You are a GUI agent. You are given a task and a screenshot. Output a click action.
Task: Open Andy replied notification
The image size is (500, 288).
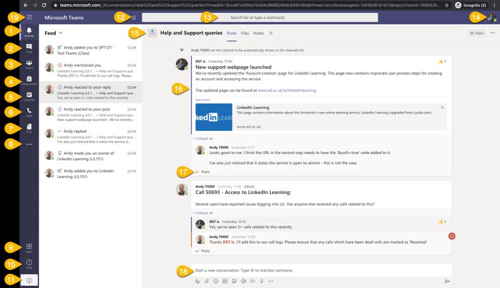point(91,136)
